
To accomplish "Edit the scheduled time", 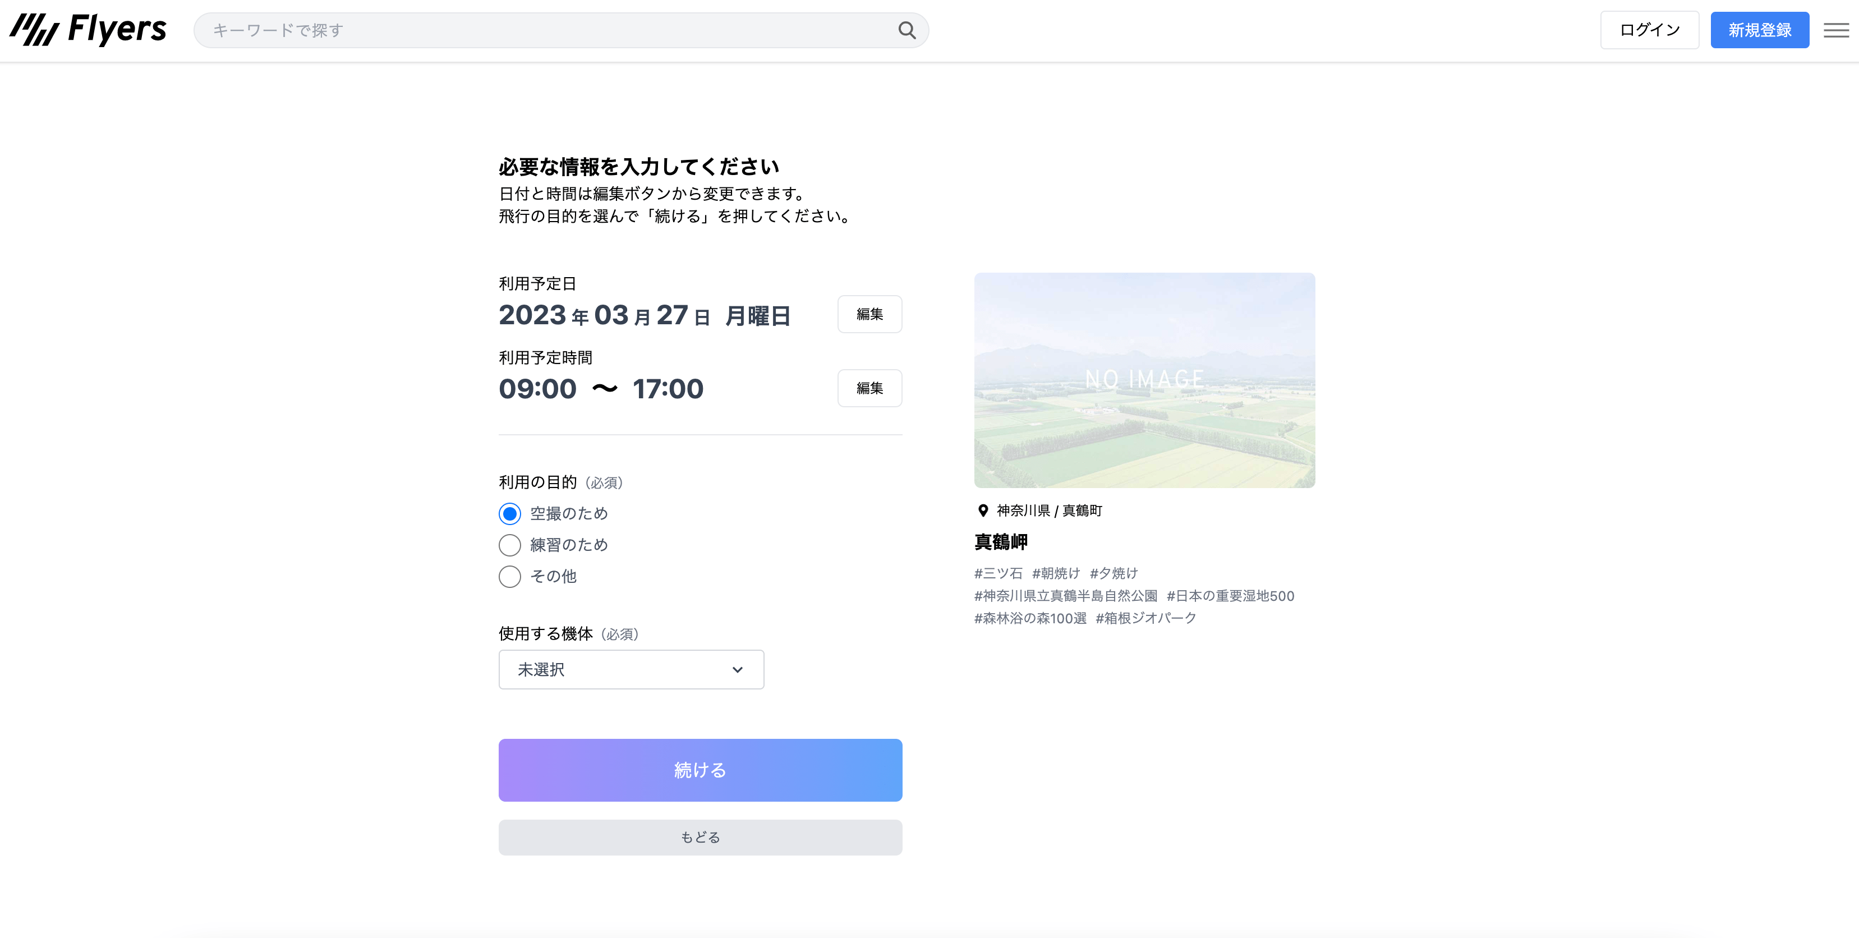I will tap(869, 388).
